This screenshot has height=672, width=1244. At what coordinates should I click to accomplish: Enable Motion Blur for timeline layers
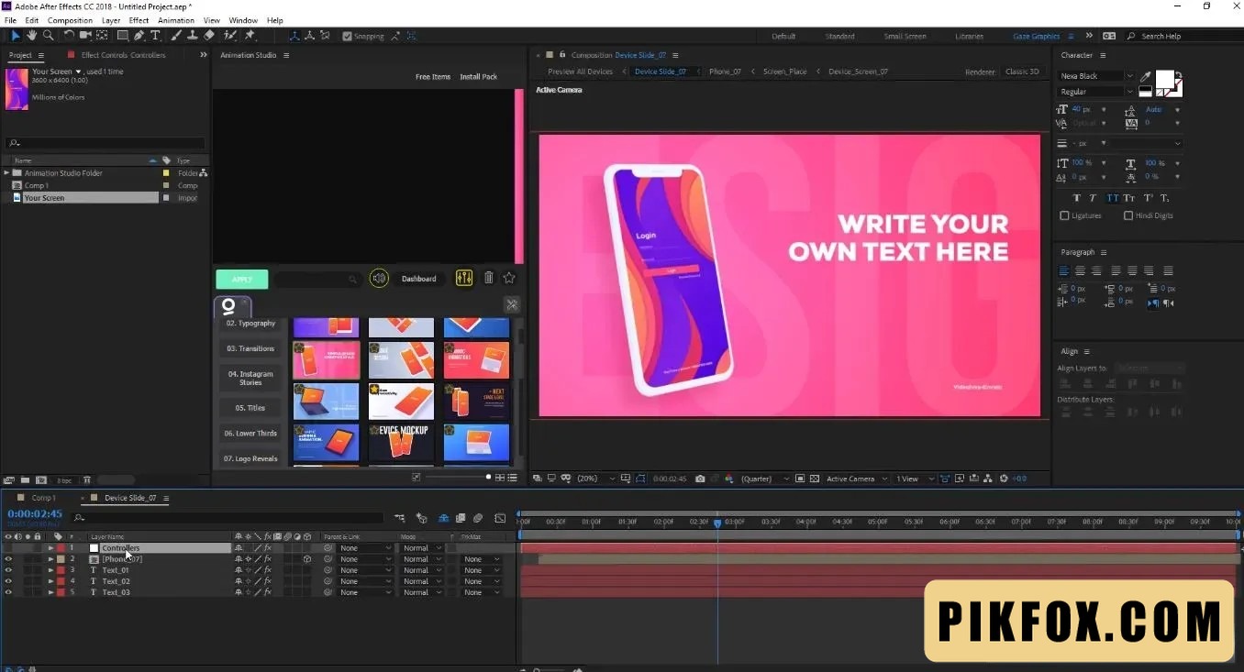(x=478, y=518)
